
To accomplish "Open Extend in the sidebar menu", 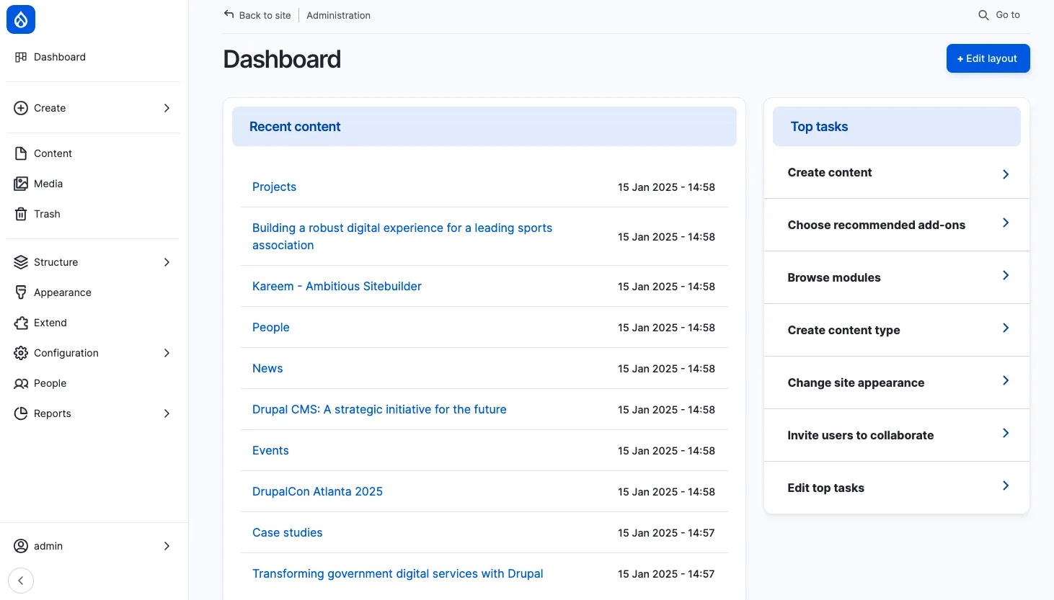I will [50, 323].
